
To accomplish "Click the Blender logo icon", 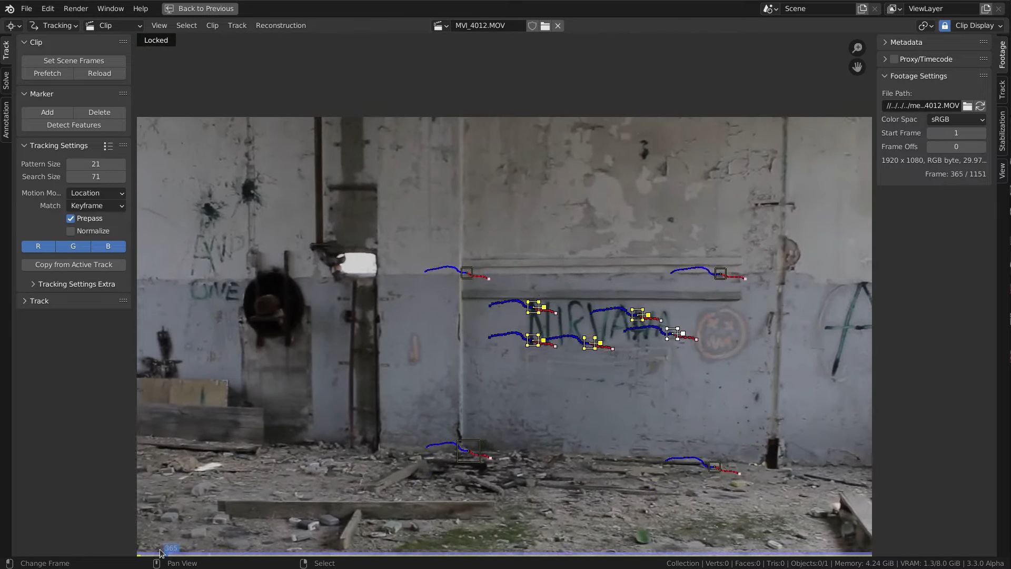I will (9, 8).
